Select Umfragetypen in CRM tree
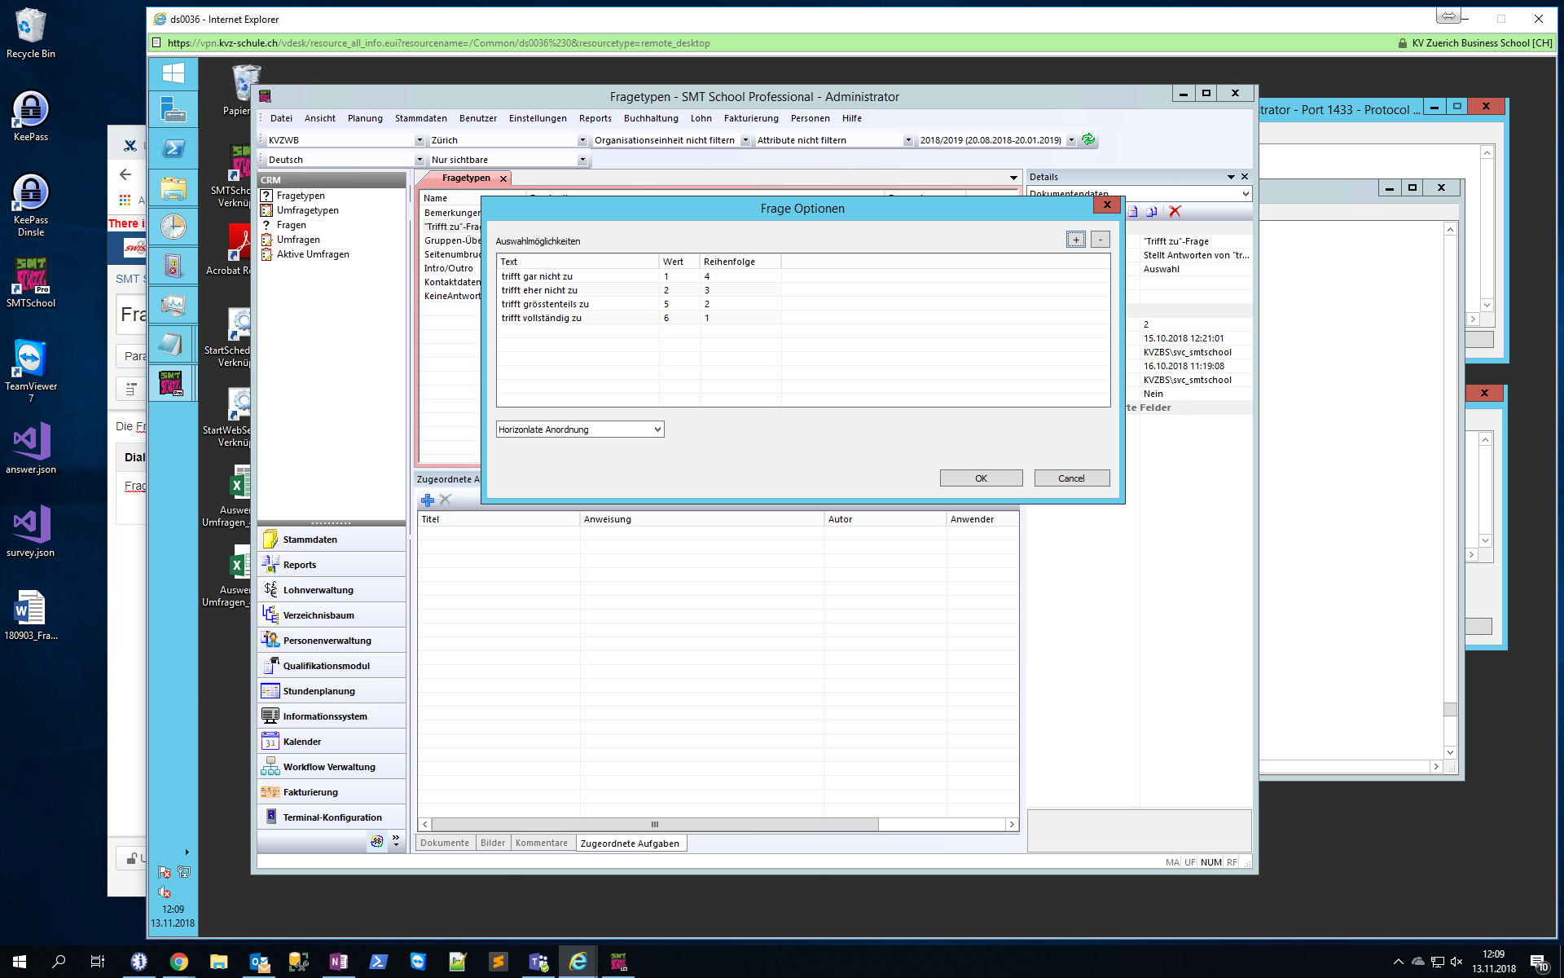The width and height of the screenshot is (1564, 978). 307,210
